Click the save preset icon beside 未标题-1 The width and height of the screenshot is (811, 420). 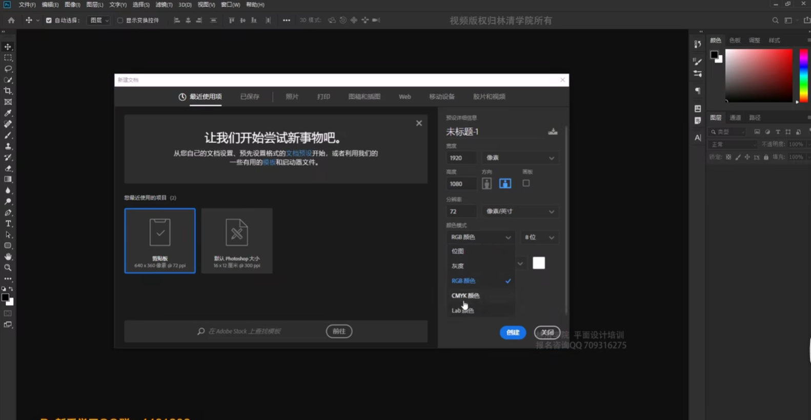point(553,132)
